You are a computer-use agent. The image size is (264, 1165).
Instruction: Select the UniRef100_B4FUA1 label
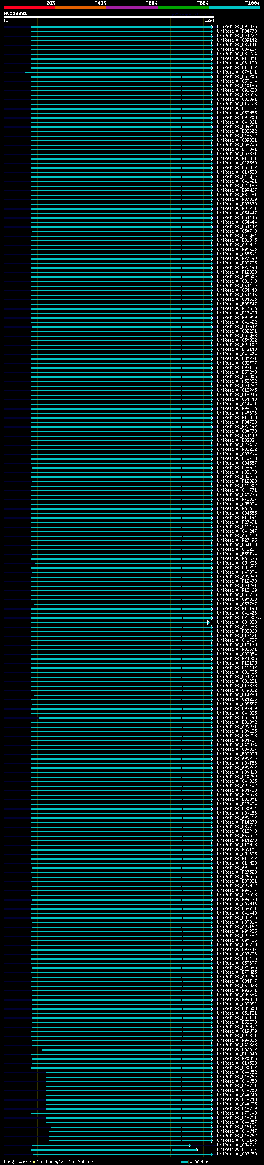click(237, 149)
